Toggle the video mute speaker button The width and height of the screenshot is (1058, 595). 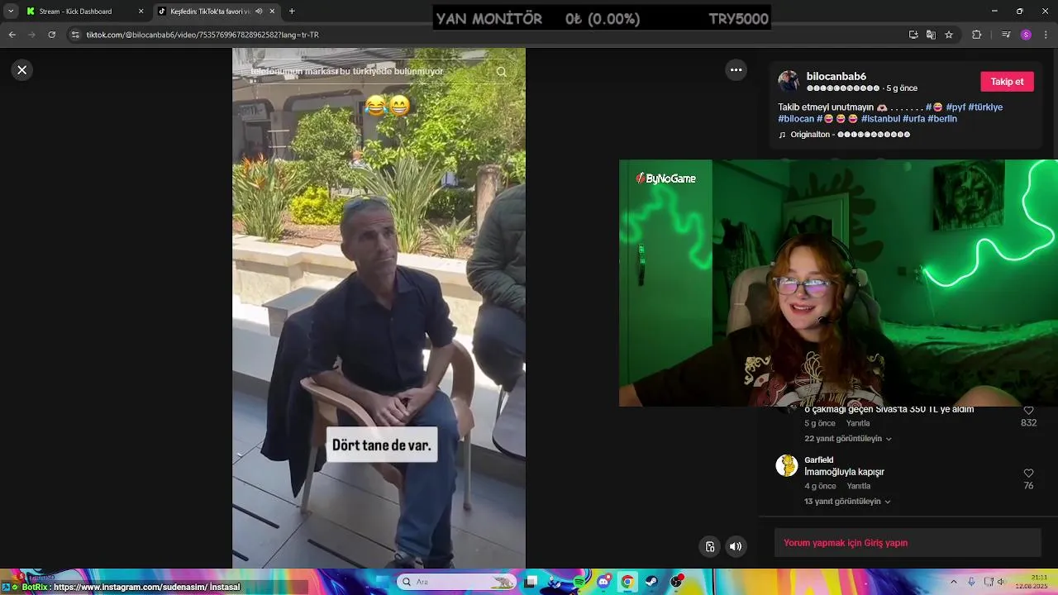pos(736,546)
